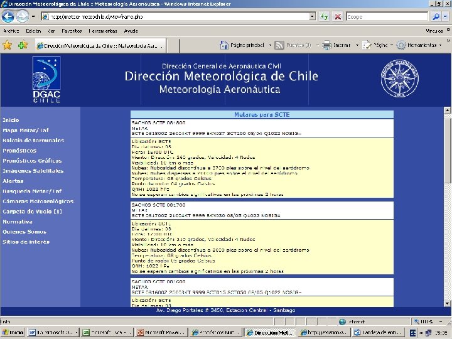This screenshot has height=339, width=452.
Task: Switch to the Pronósticos Num taskbar window
Action: [215, 332]
